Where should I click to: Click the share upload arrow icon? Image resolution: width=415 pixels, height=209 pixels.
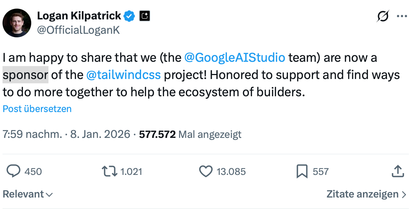[x=397, y=171]
